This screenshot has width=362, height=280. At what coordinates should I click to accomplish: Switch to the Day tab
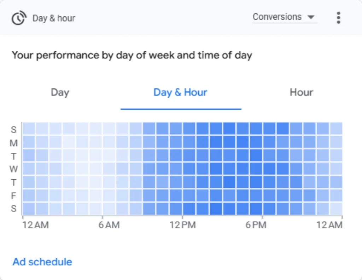60,92
